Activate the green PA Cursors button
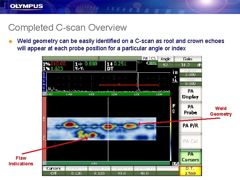This screenshot has height=180, width=240. coord(190,157)
